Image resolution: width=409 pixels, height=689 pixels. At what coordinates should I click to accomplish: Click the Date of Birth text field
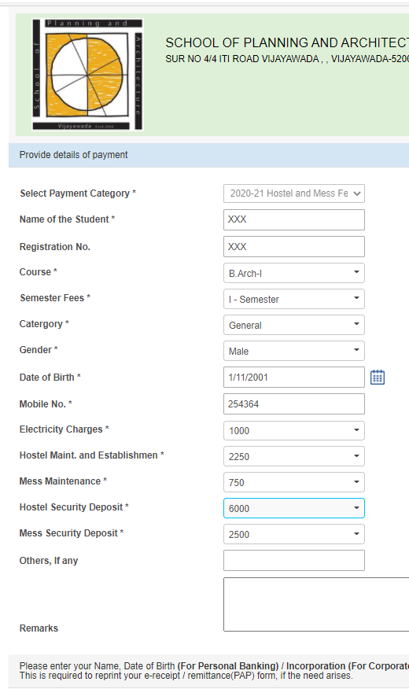point(294,377)
